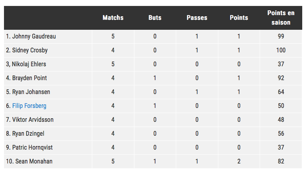This screenshot has width=307, height=175.
Task: Select the Passes column header
Action: coord(197,18)
